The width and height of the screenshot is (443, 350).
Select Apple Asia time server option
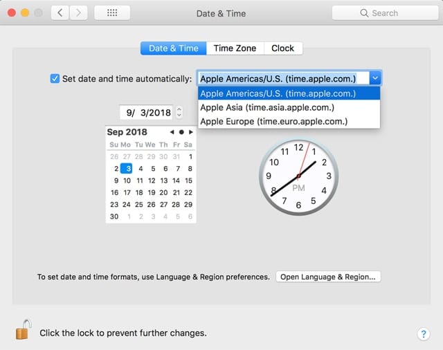coord(267,107)
